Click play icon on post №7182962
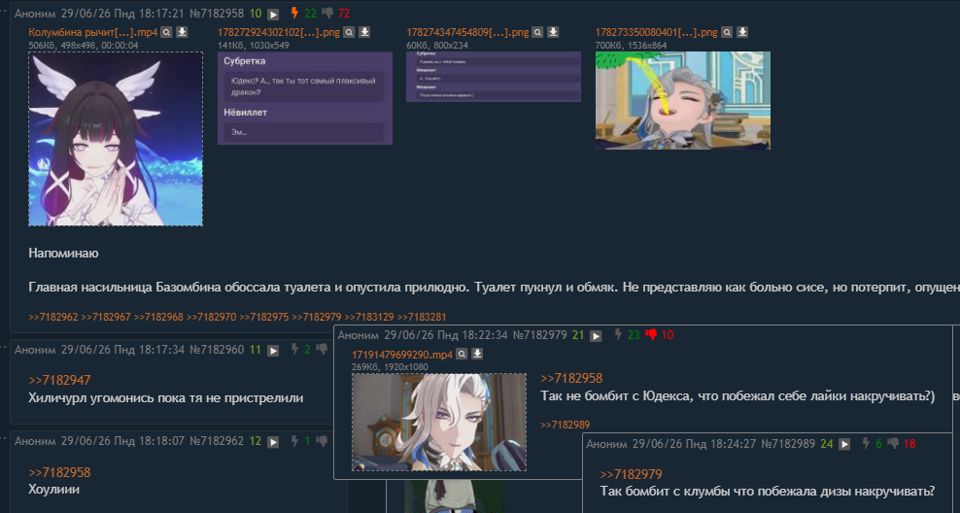The width and height of the screenshot is (960, 513). pos(273,442)
